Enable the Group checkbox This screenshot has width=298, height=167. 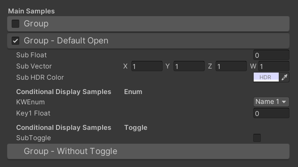pos(15,24)
